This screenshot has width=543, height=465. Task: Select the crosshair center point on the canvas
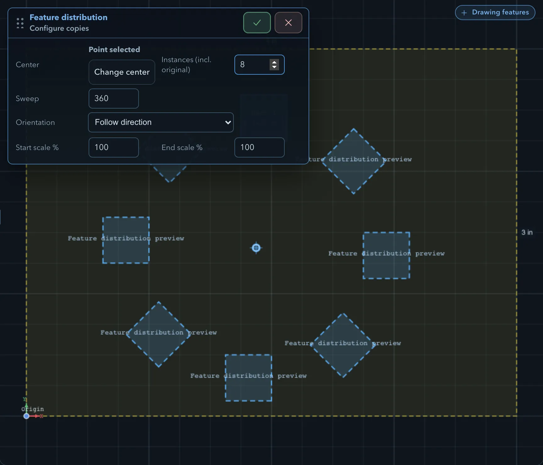256,248
